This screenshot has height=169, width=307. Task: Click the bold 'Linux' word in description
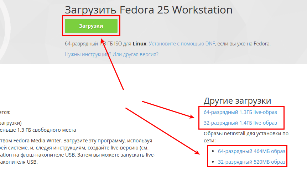click(139, 44)
